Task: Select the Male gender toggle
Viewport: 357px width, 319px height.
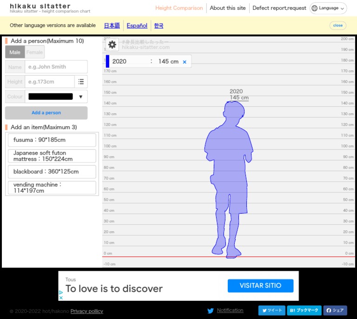Action: (x=15, y=52)
